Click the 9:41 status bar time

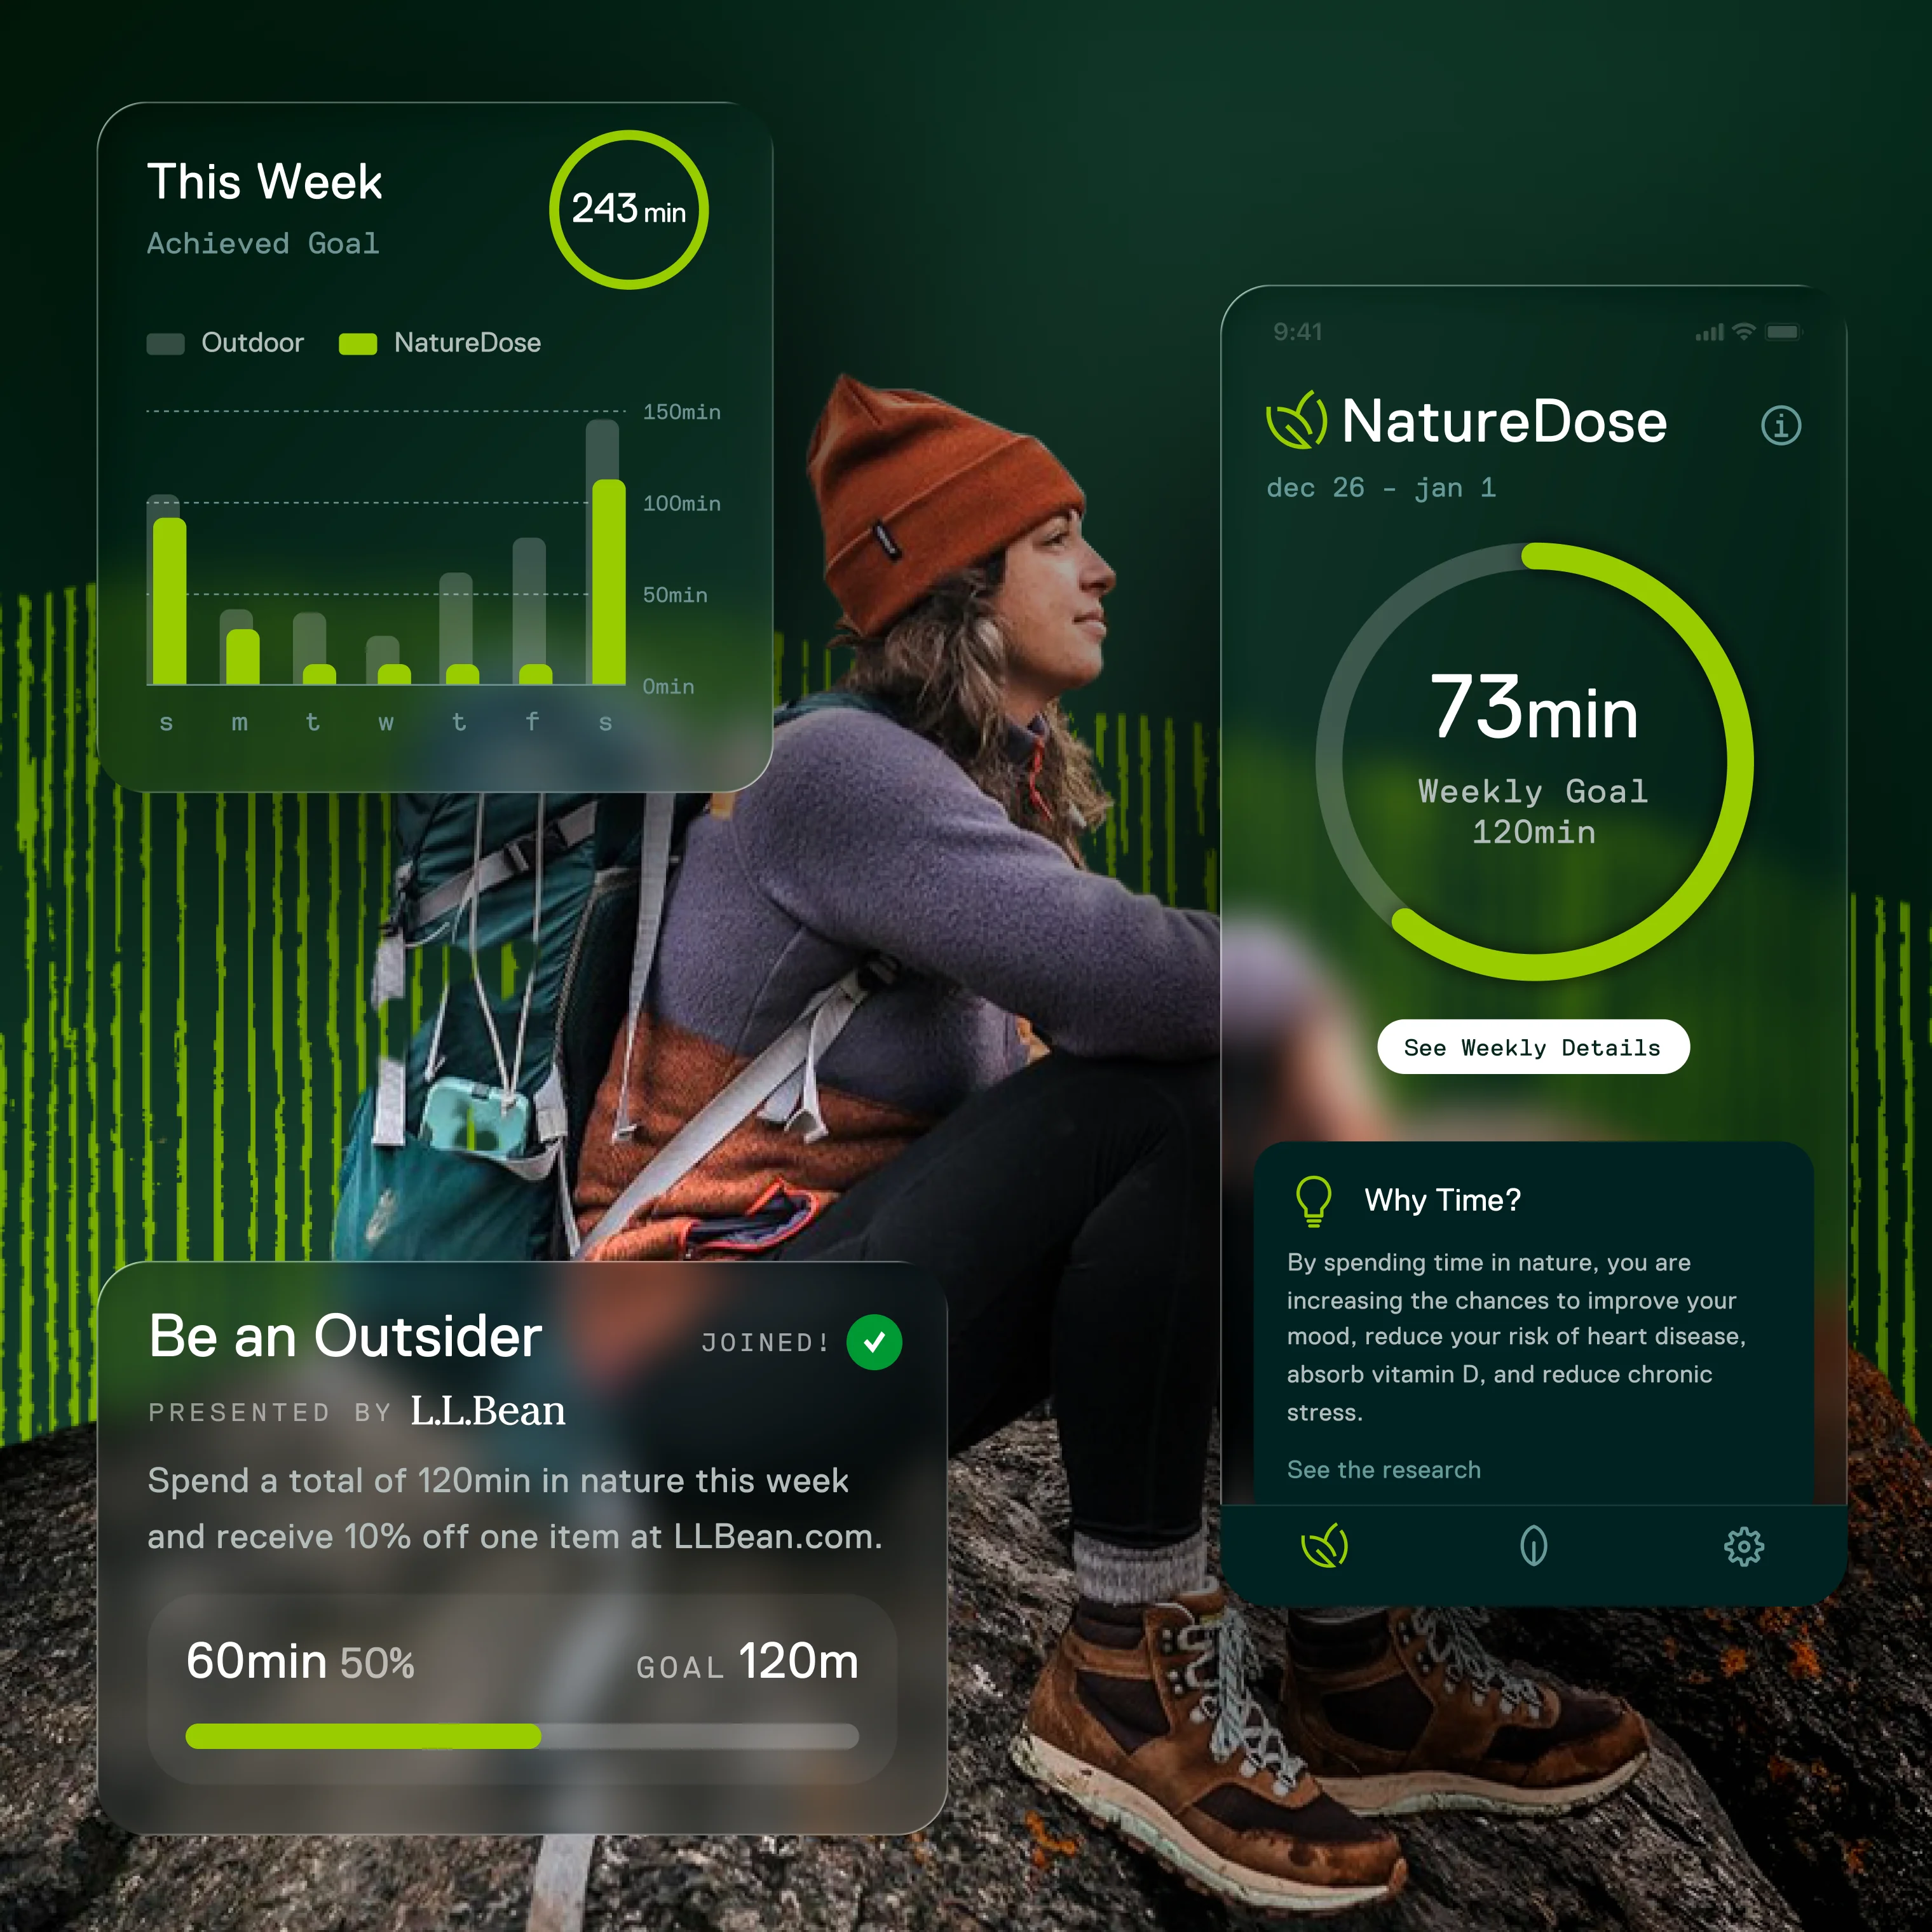[x=1298, y=332]
